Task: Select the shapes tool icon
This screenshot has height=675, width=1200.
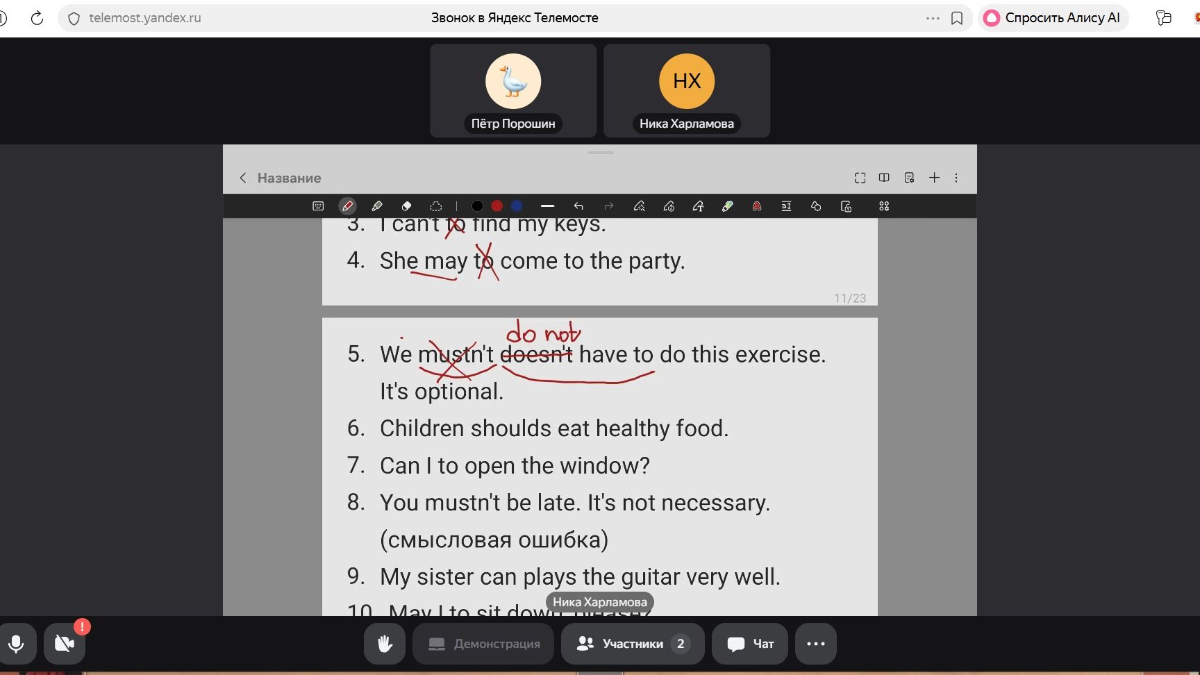Action: [x=816, y=206]
